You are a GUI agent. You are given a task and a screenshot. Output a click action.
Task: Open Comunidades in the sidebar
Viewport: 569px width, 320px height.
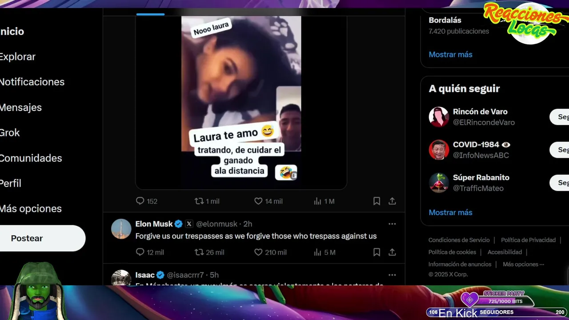point(31,158)
